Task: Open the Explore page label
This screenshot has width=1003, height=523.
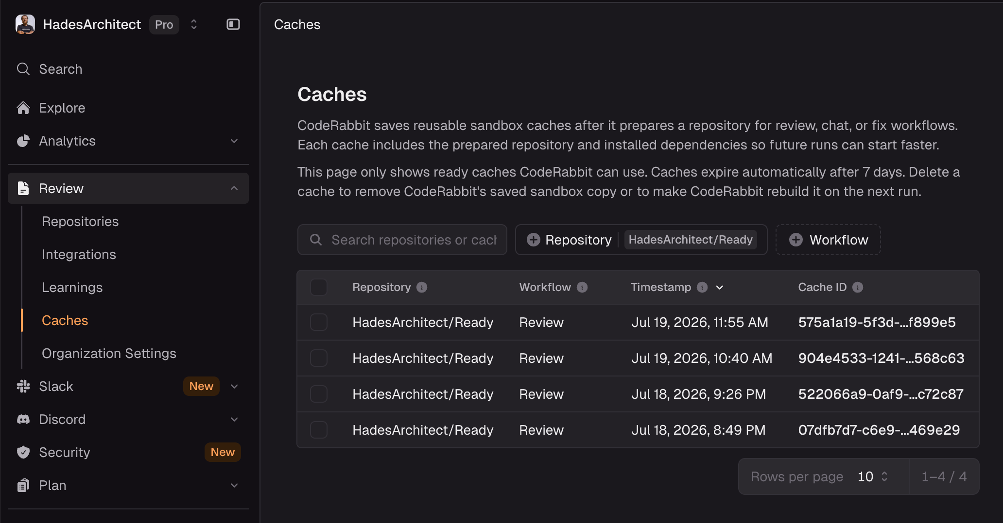Action: [62, 108]
